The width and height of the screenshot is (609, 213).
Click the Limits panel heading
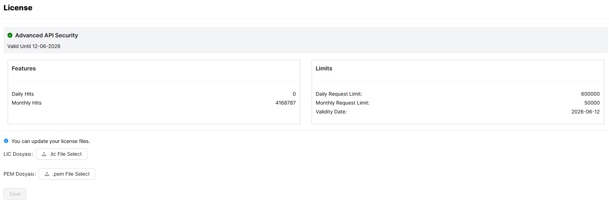(324, 68)
